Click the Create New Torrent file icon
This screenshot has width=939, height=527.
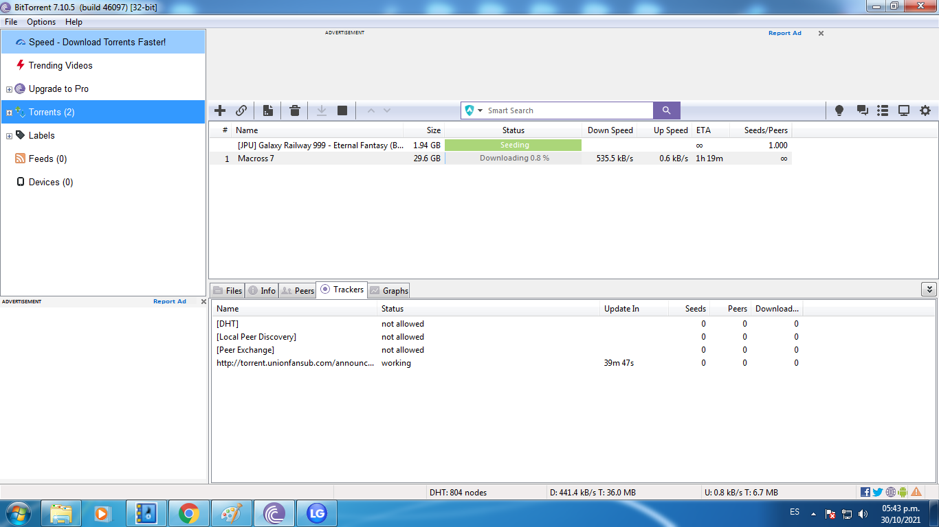pos(268,110)
